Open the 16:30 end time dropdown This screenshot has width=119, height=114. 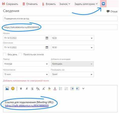73,47
